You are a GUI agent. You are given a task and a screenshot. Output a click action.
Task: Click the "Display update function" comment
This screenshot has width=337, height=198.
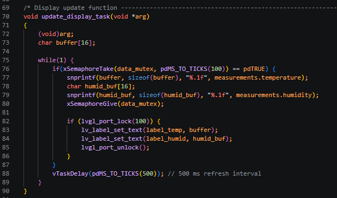point(76,8)
